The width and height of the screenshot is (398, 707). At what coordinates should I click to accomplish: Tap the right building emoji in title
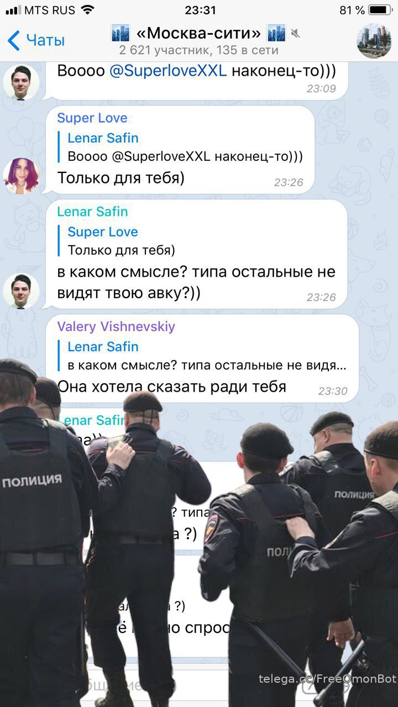pos(276,34)
